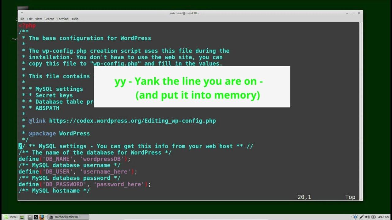Screen dimensions: 392x220
Task: Open the Help menu
Action: pyautogui.click(x=75, y=19)
